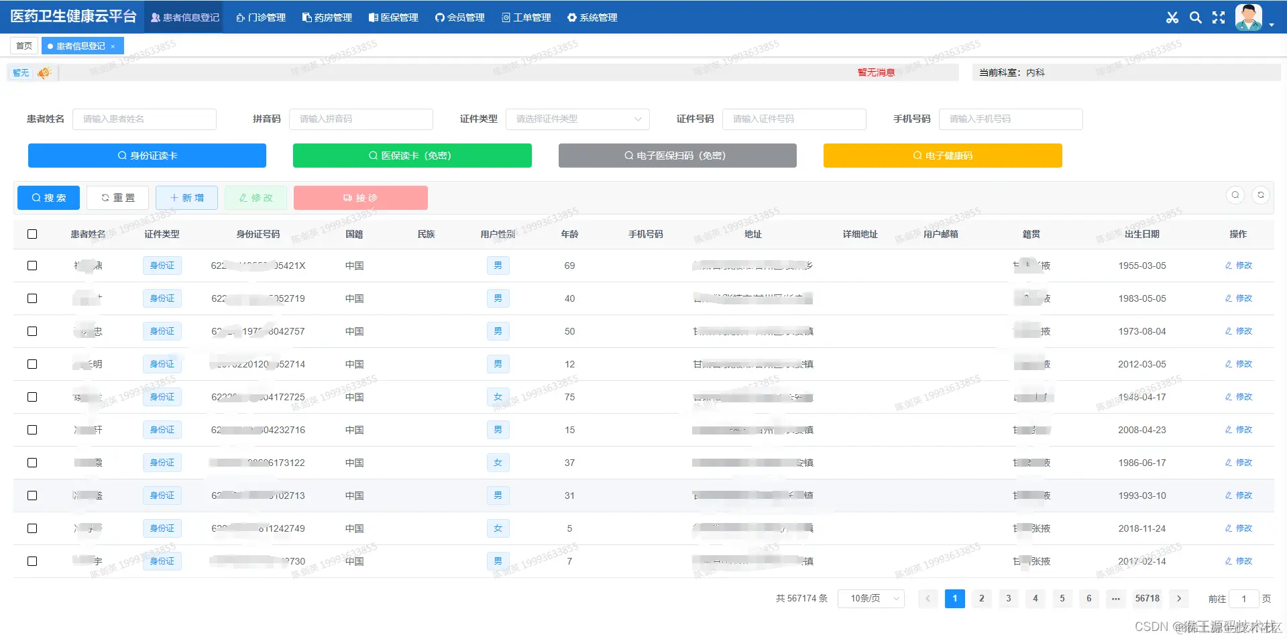This screenshot has width=1287, height=639.
Task: Go to previous page arrow in pagination
Action: click(928, 599)
